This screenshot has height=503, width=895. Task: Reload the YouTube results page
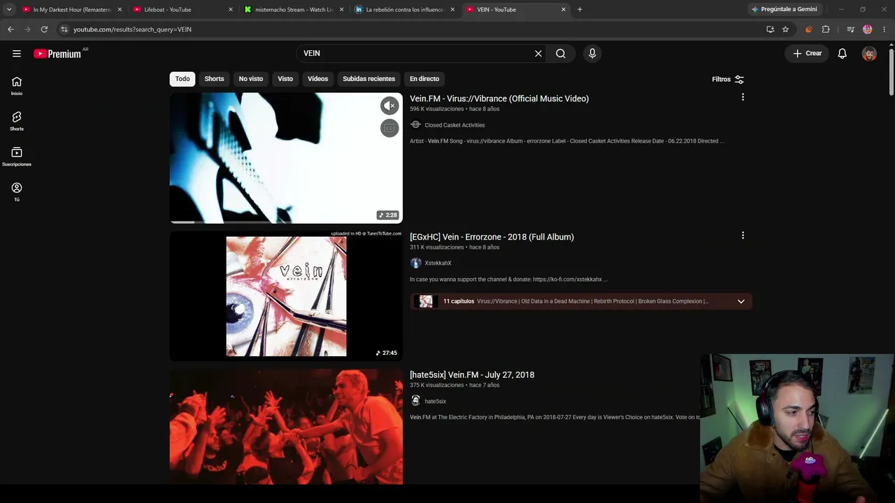click(44, 29)
